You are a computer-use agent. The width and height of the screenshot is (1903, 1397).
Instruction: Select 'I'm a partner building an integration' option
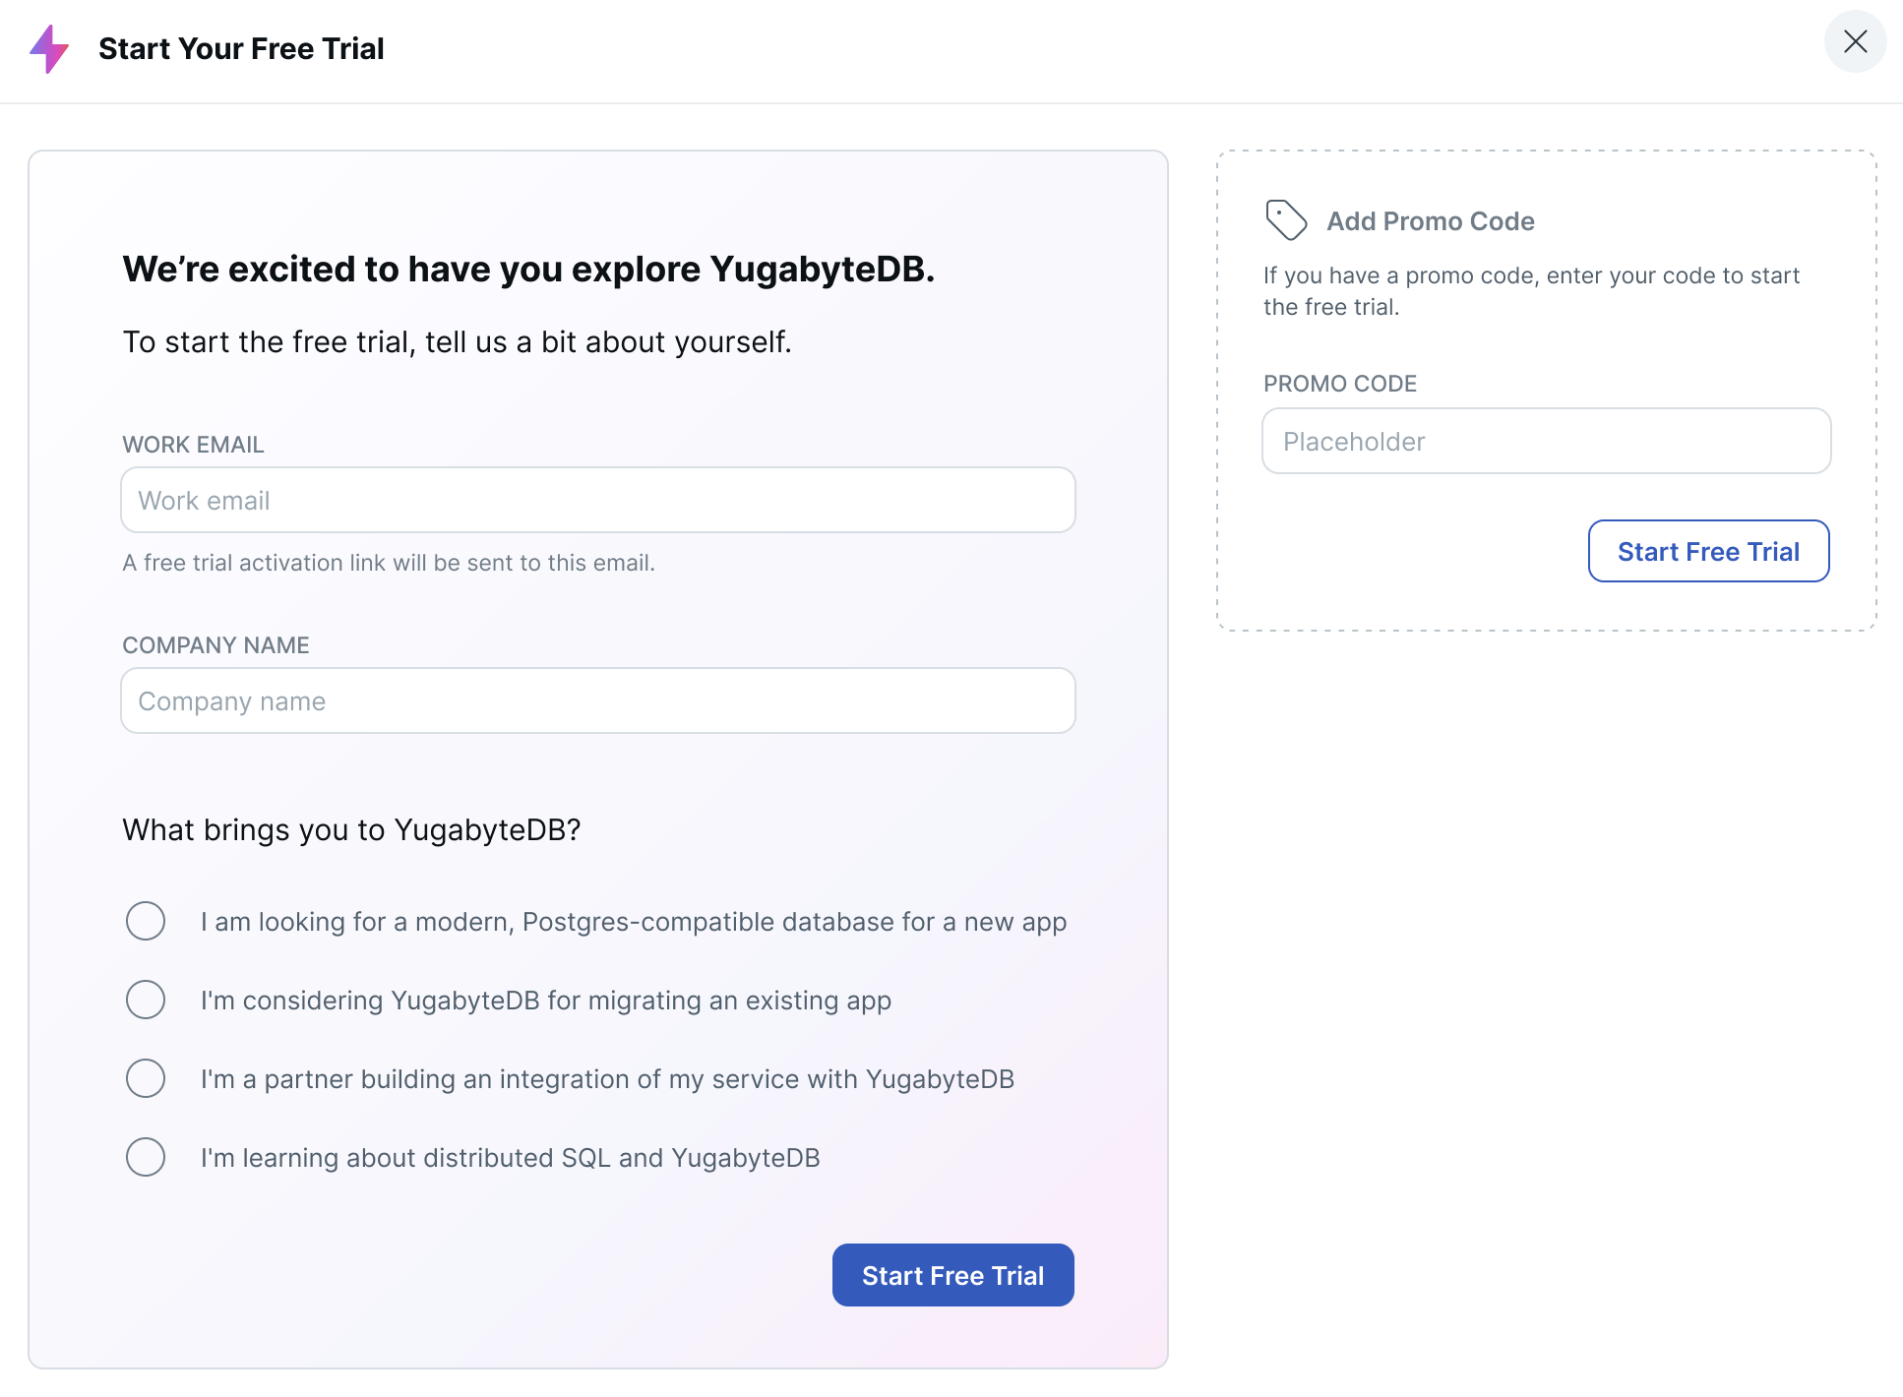click(146, 1078)
